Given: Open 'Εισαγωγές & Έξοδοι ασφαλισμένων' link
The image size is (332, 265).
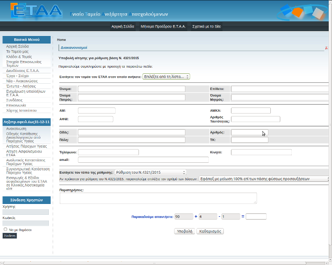Looking at the screenshot, I should pos(27,183).
